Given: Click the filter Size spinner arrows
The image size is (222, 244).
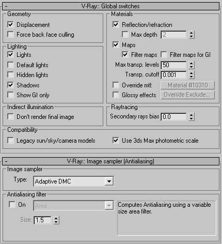Looking at the screenshot, I should point(56,220).
